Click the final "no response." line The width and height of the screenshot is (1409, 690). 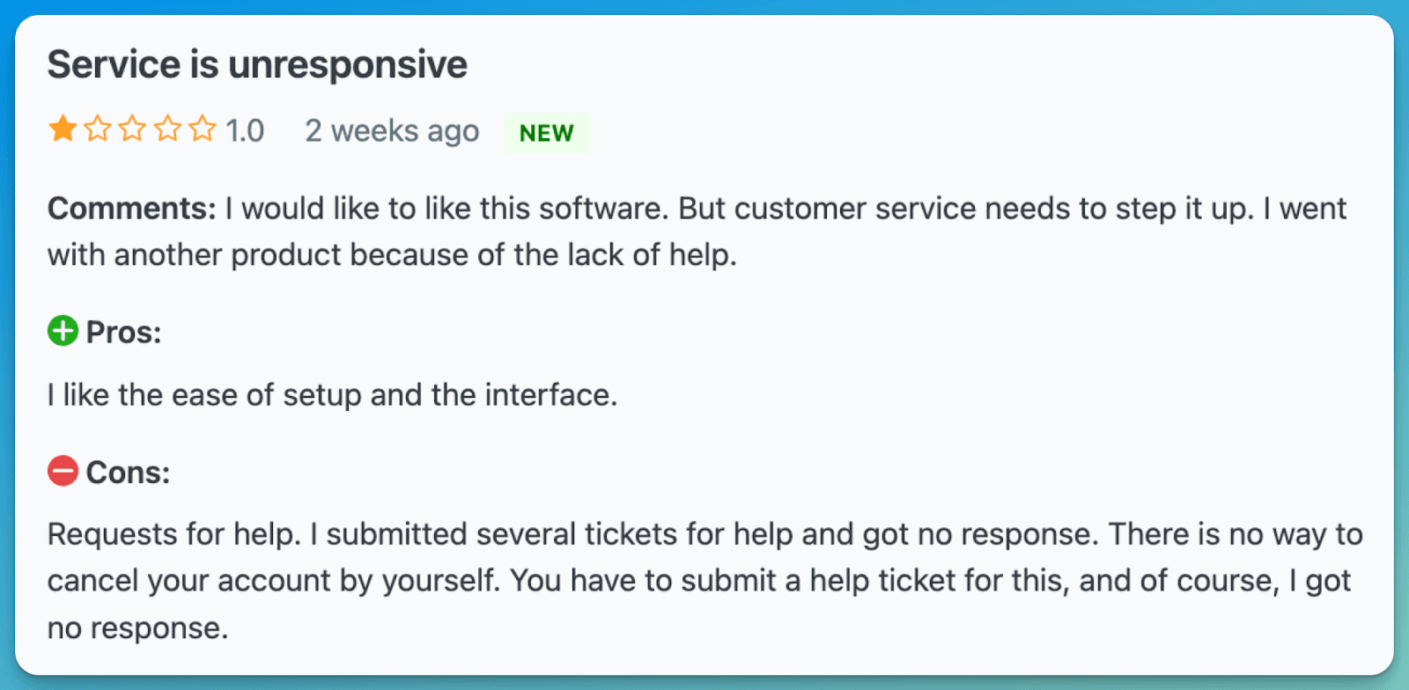click(137, 628)
